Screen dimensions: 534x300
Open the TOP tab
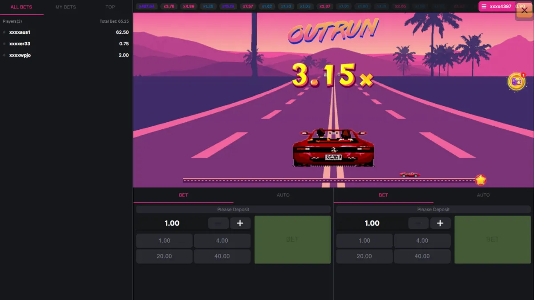110,7
